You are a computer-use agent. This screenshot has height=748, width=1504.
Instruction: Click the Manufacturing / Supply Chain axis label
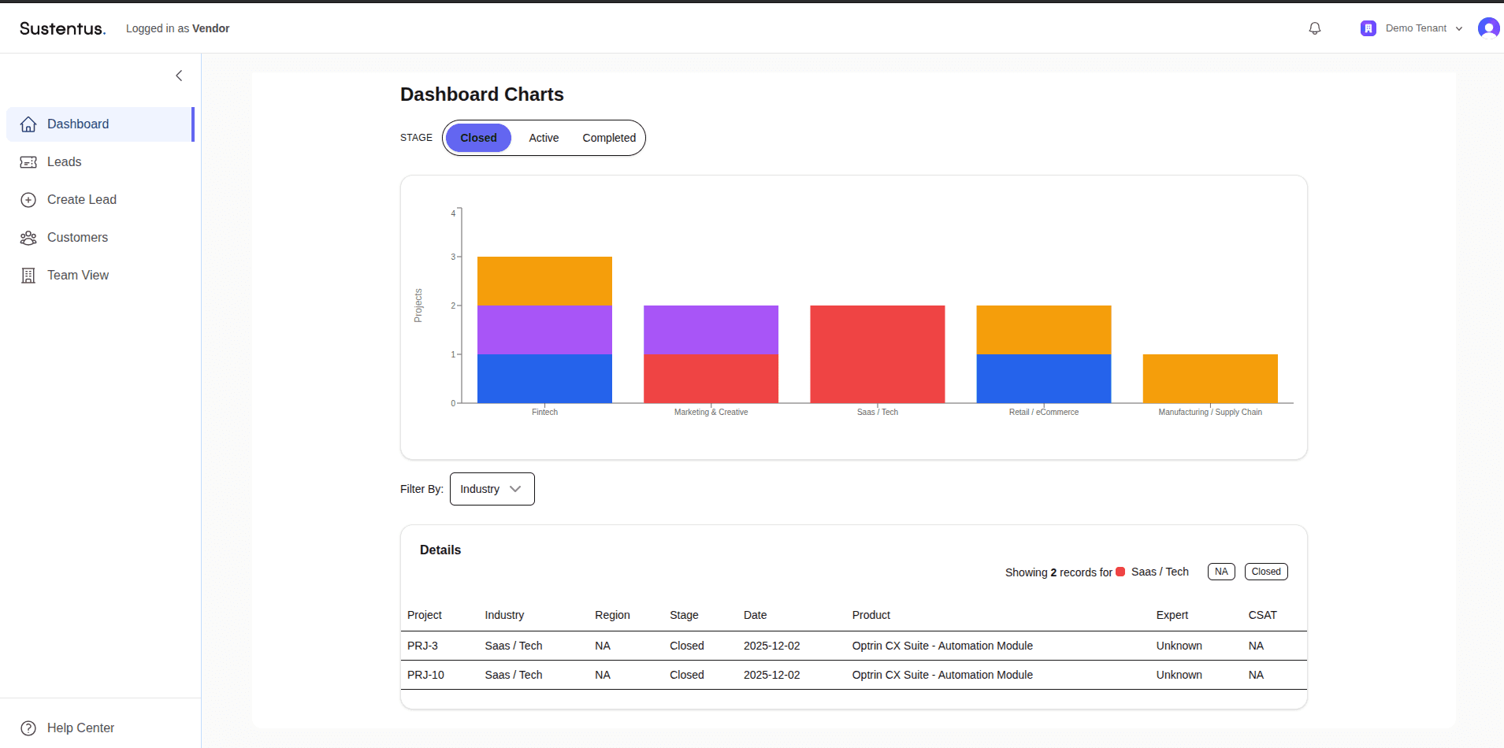(x=1210, y=412)
